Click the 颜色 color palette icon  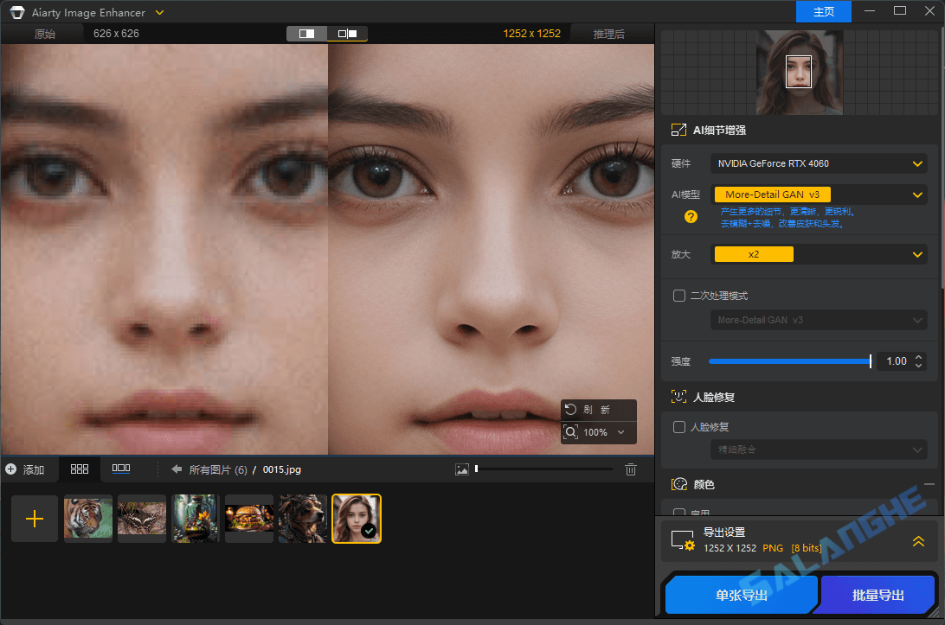click(x=678, y=484)
